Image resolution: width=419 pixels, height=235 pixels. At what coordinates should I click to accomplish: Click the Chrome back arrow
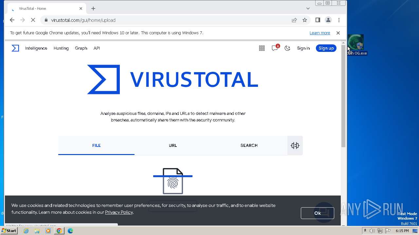[12, 20]
